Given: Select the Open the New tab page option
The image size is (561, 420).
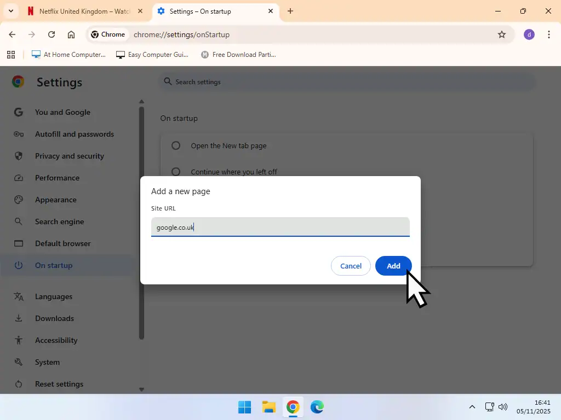Looking at the screenshot, I should [x=175, y=145].
